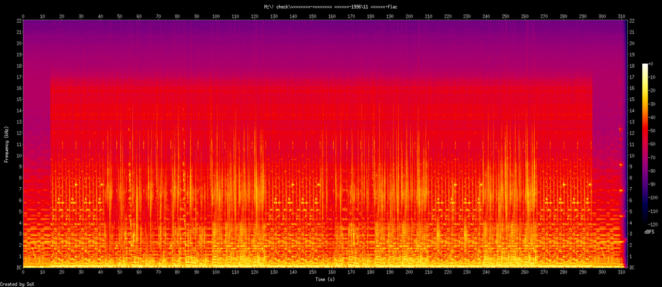Click the '-70' value on the dBFS scale
662x287 pixels.
pyautogui.click(x=652, y=158)
